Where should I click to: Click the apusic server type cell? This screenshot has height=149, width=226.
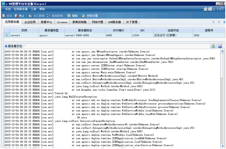coord(51,36)
